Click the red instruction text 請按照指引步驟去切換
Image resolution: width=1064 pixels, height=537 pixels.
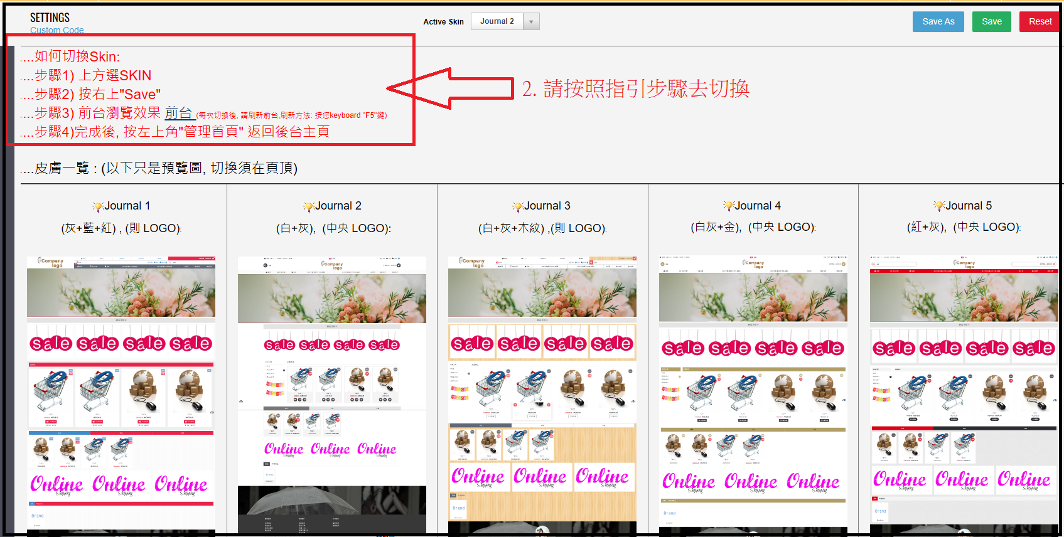pos(636,88)
